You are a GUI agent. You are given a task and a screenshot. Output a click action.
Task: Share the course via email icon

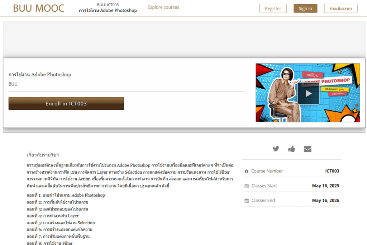pos(308,149)
